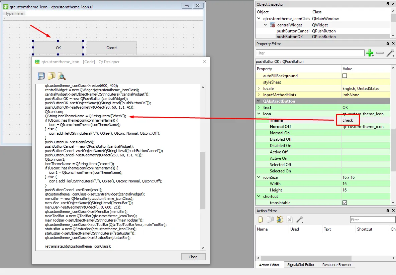The width and height of the screenshot is (396, 275).
Task: Expand the locale property row
Action: pyautogui.click(x=259, y=88)
